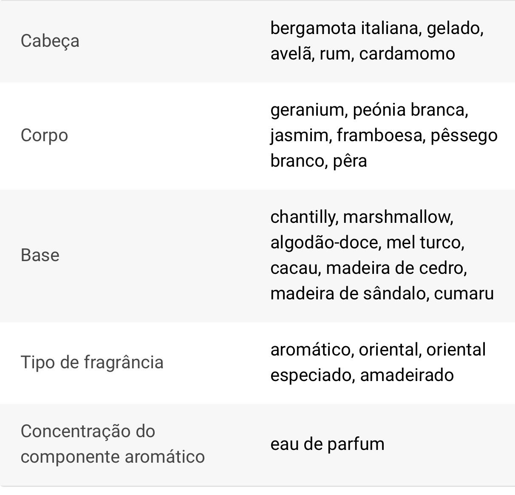This screenshot has height=495, width=515.
Task: Click the Cabeça row label
Action: click(50, 41)
